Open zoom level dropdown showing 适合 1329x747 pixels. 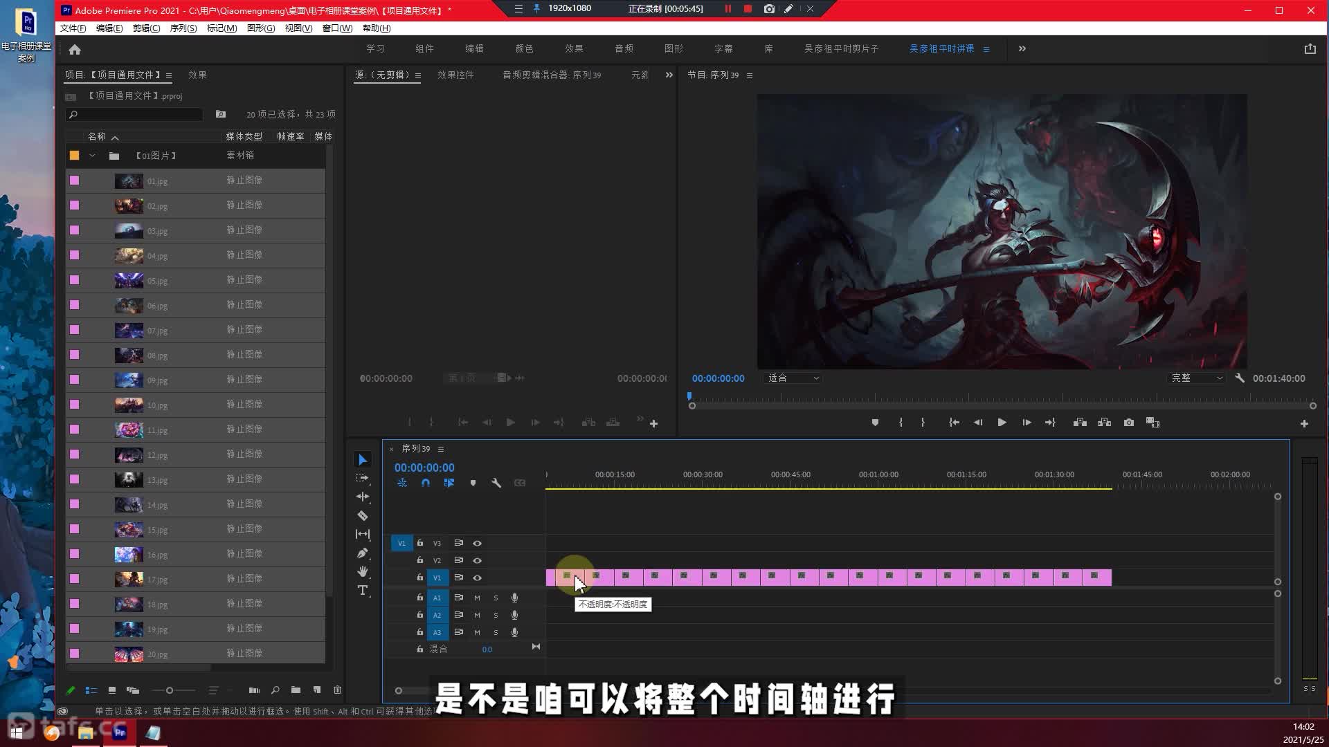click(x=793, y=378)
